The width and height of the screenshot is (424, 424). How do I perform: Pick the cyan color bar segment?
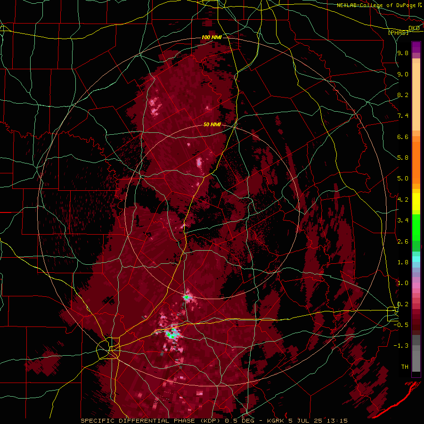tap(416, 259)
